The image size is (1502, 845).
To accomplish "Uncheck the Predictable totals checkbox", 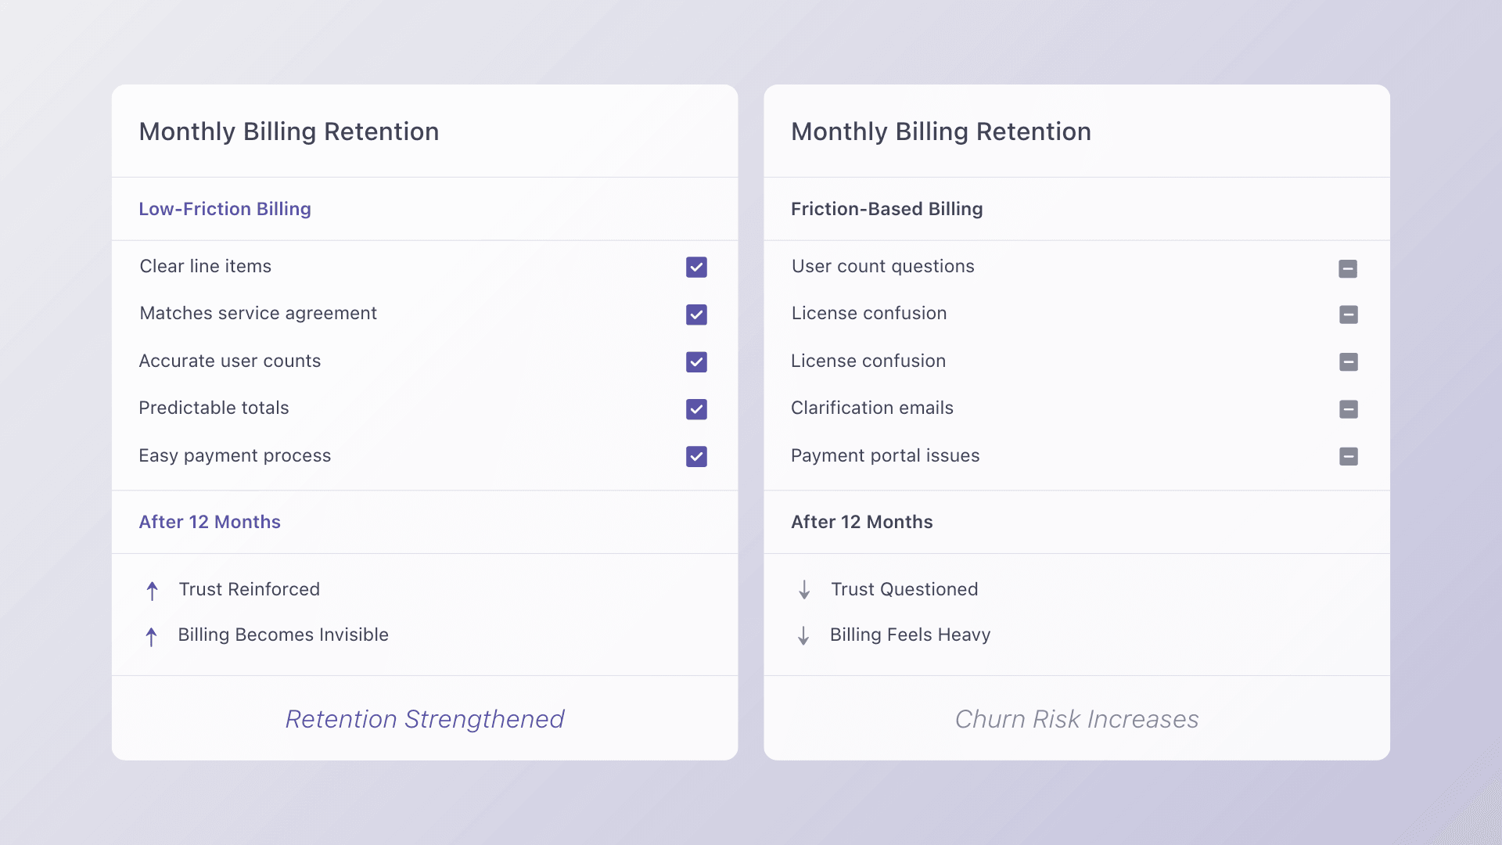I will [696, 409].
